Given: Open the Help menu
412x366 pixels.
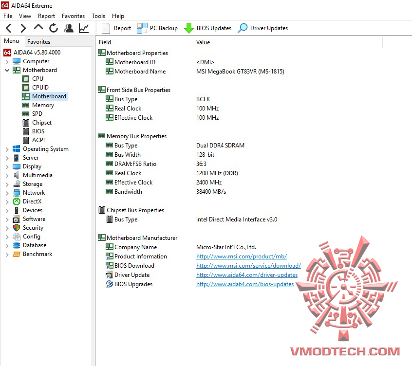Looking at the screenshot, I should click(118, 16).
